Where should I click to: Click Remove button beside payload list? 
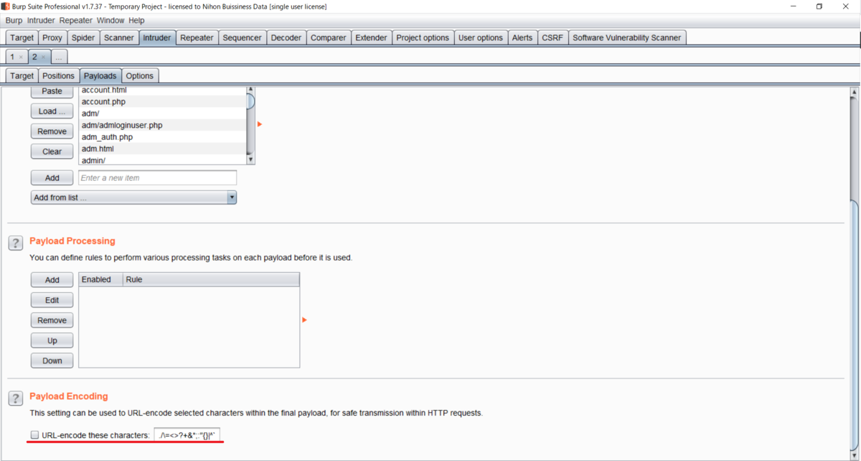[x=52, y=131]
